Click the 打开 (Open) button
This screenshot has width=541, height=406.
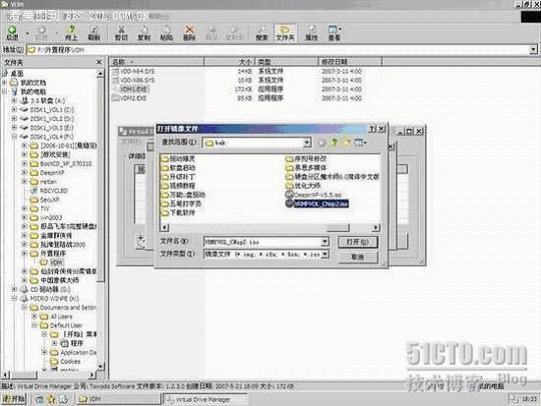358,242
